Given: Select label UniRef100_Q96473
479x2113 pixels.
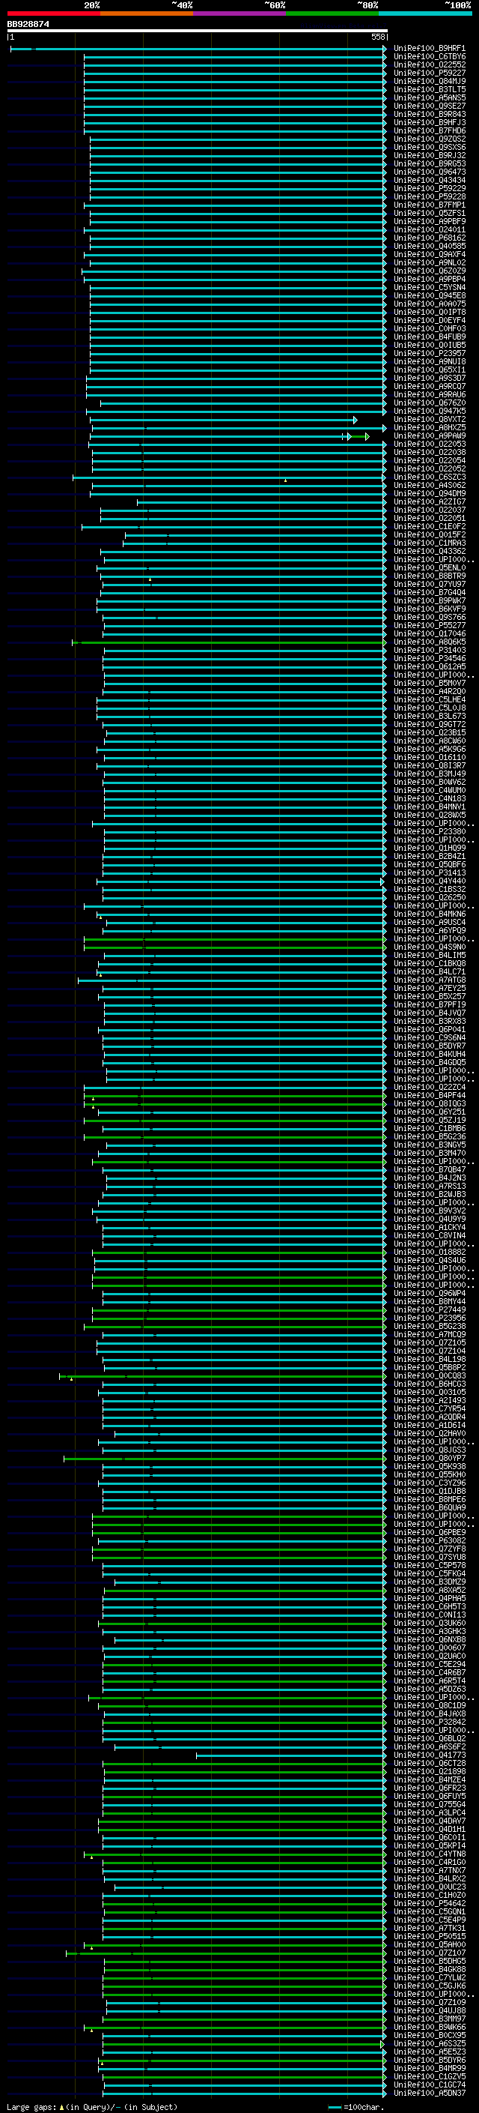Looking at the screenshot, I should (429, 172).
